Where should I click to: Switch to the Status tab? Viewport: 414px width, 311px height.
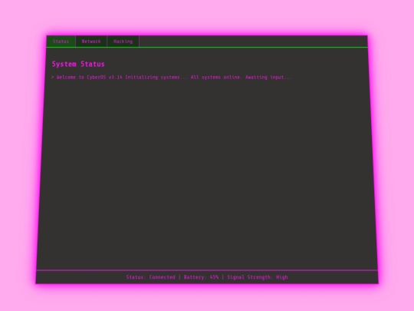coord(61,41)
